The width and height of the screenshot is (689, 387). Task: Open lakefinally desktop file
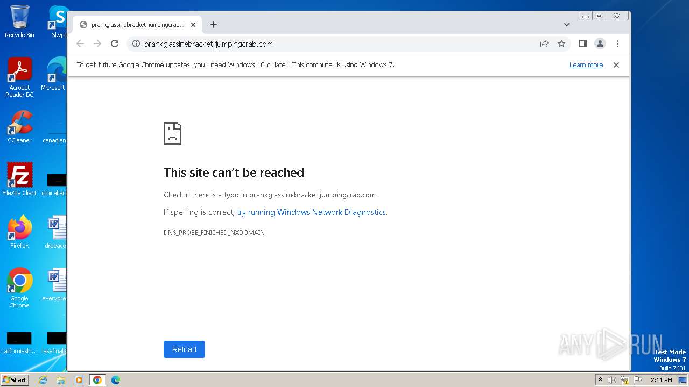point(55,343)
